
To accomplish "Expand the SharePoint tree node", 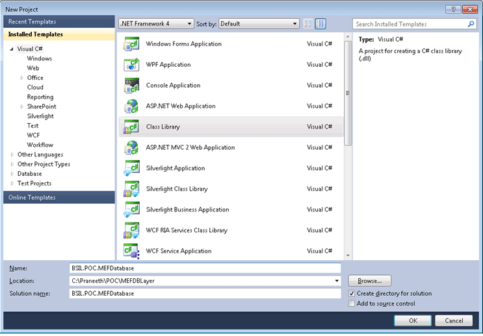I will [21, 106].
